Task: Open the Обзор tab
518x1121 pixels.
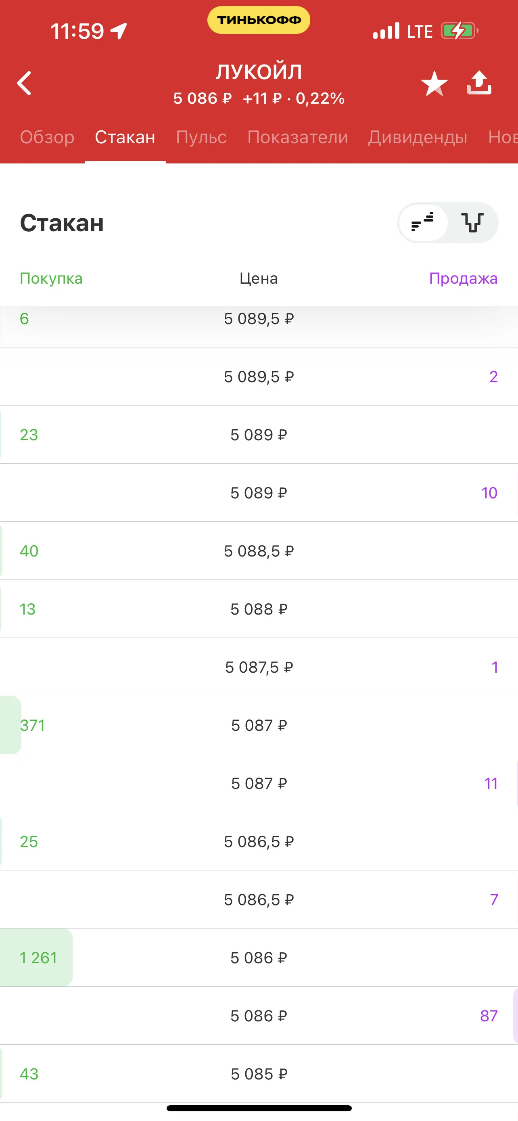Action: coord(48,137)
